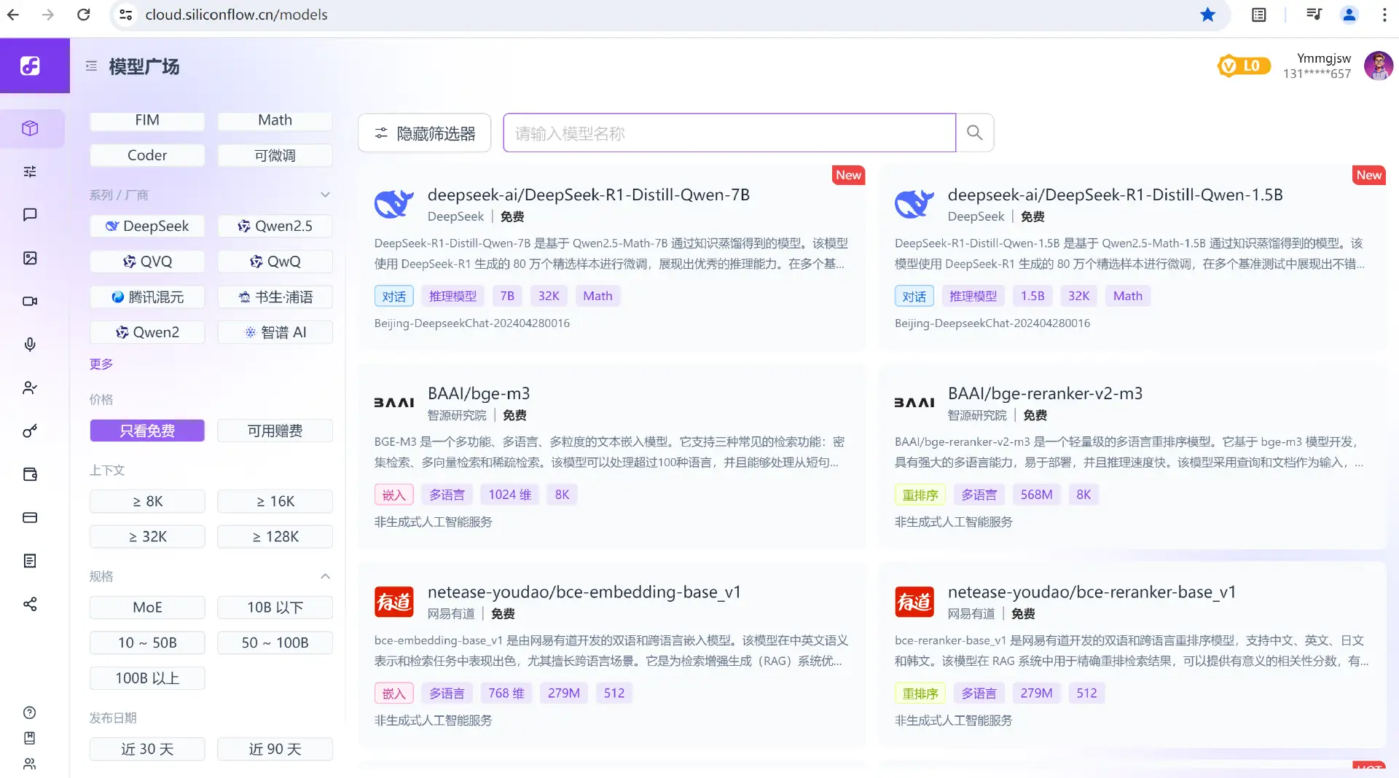This screenshot has width=1399, height=778.
Task: Toggle the 近 90 天 release date filter
Action: coord(275,749)
